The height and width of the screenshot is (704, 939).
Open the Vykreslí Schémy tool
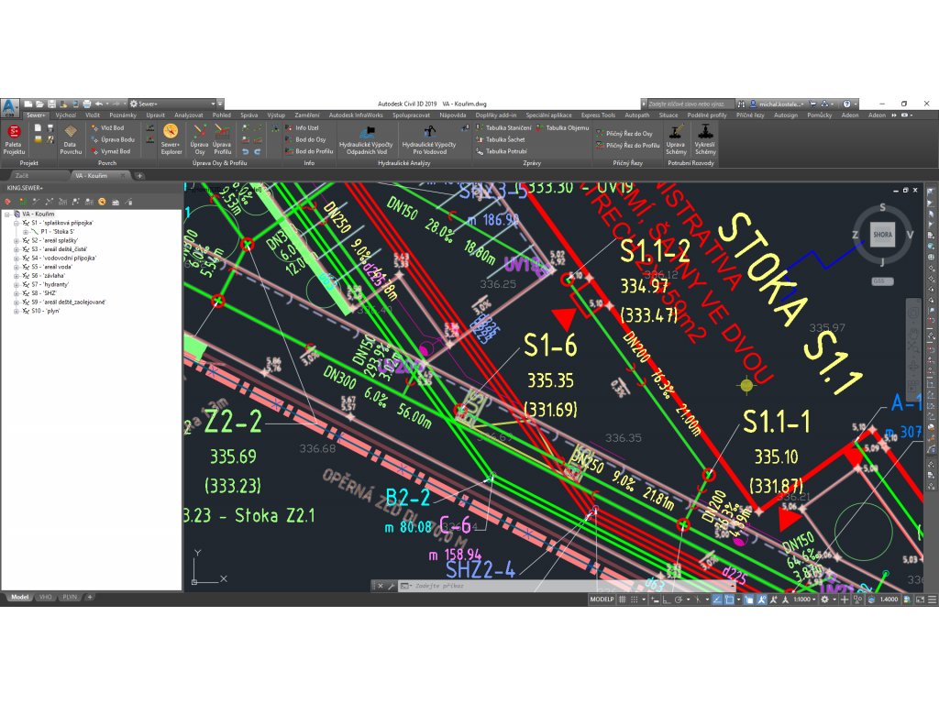pos(705,139)
